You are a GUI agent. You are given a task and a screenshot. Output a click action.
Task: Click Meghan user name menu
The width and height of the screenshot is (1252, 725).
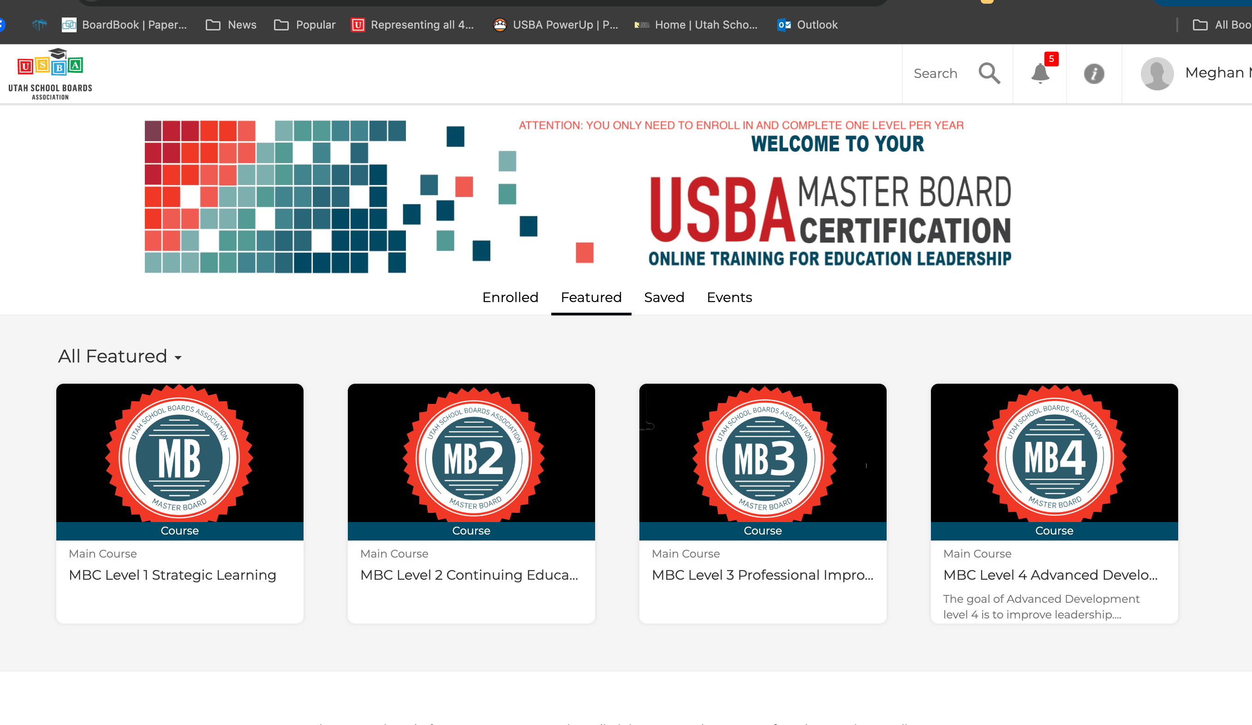(x=1218, y=72)
